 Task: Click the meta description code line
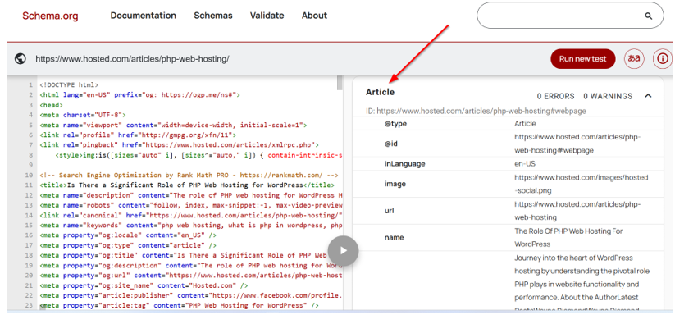[191, 195]
